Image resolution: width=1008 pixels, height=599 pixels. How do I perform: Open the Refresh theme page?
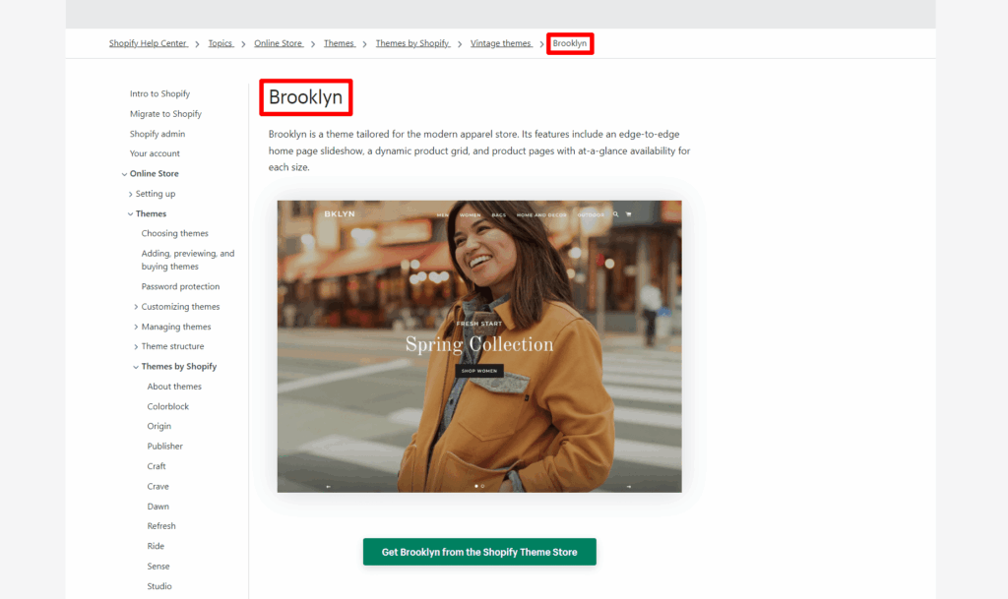[x=161, y=526]
